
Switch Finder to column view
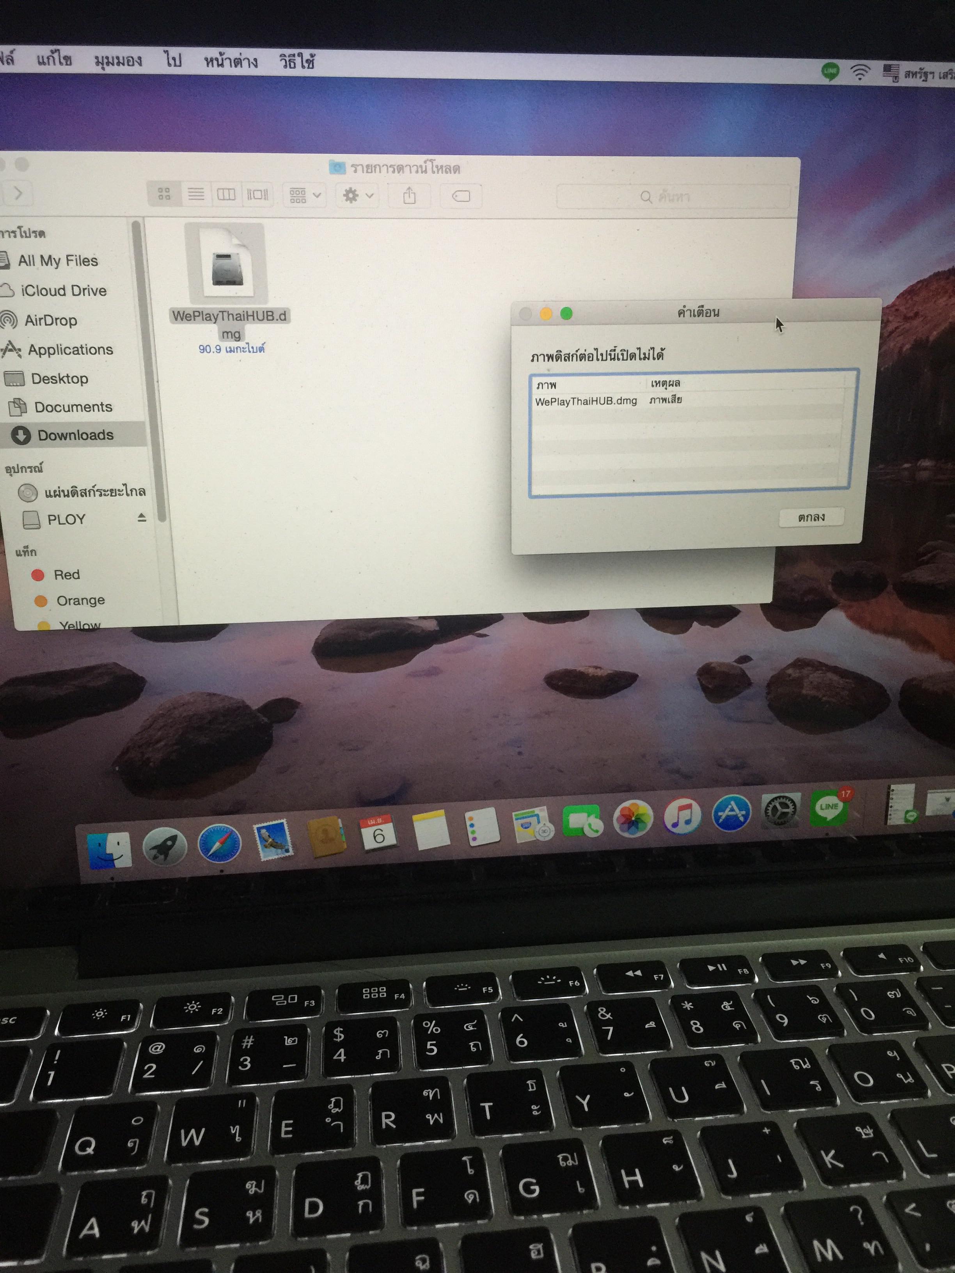pyautogui.click(x=225, y=195)
